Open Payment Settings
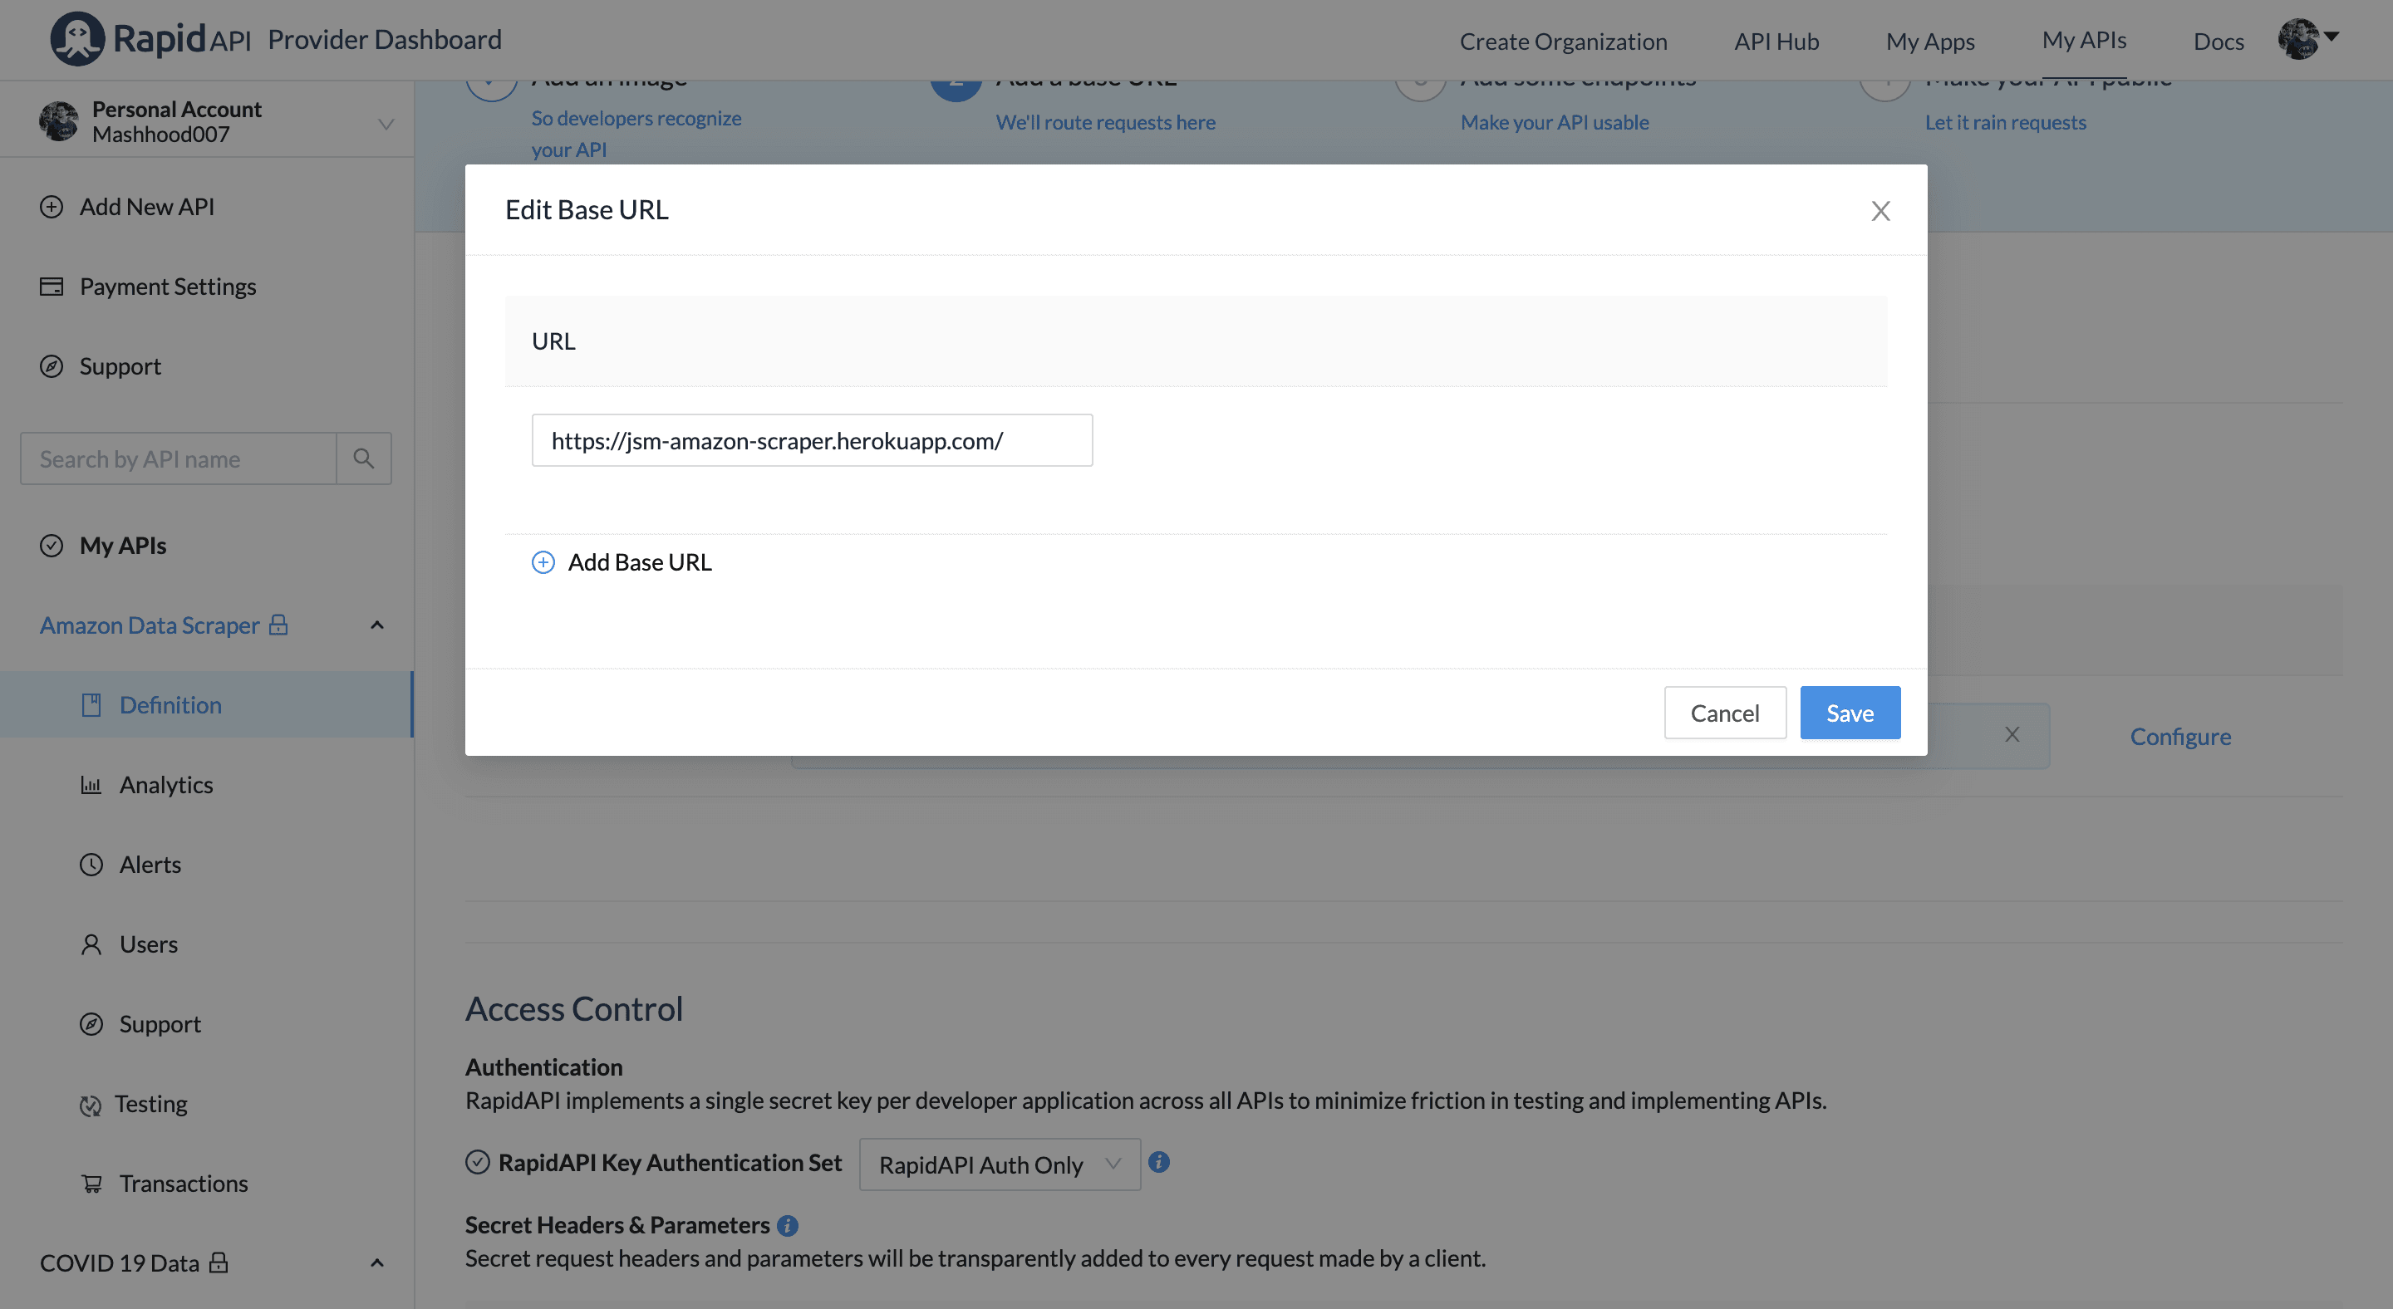This screenshot has width=2393, height=1309. (x=167, y=286)
